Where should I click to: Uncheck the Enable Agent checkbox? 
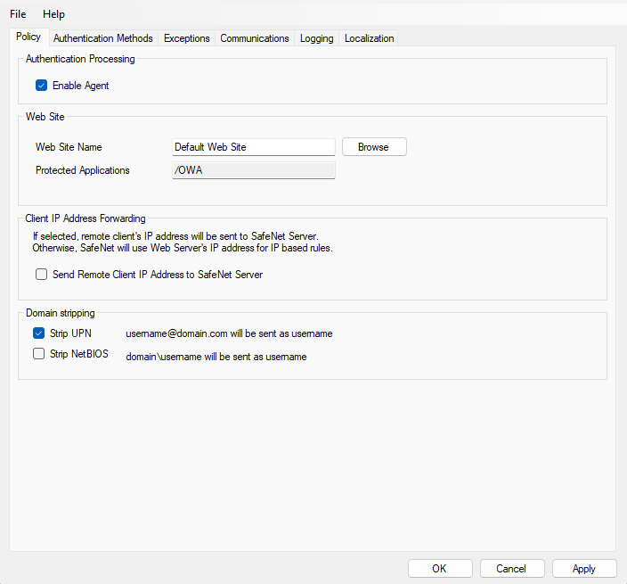[42, 86]
